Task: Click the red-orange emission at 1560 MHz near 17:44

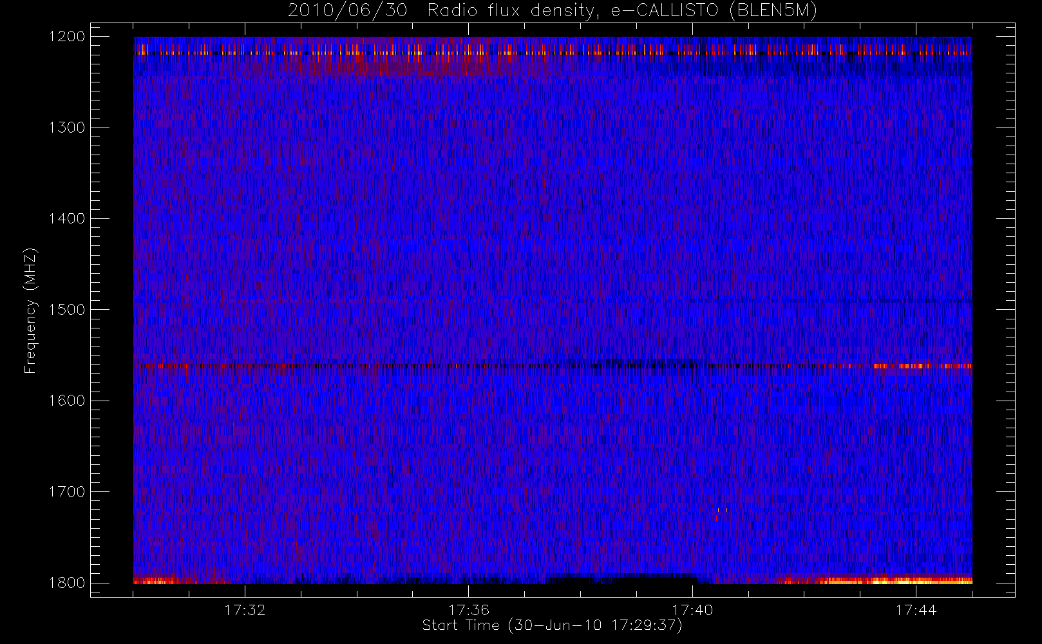Action: (922, 366)
